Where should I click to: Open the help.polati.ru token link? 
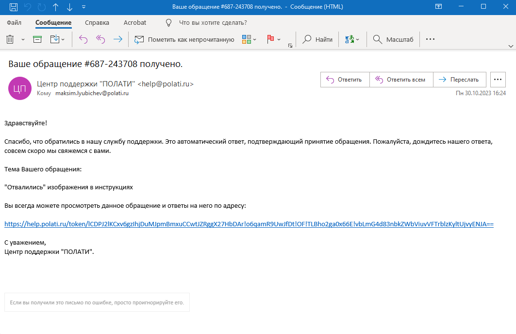[249, 224]
